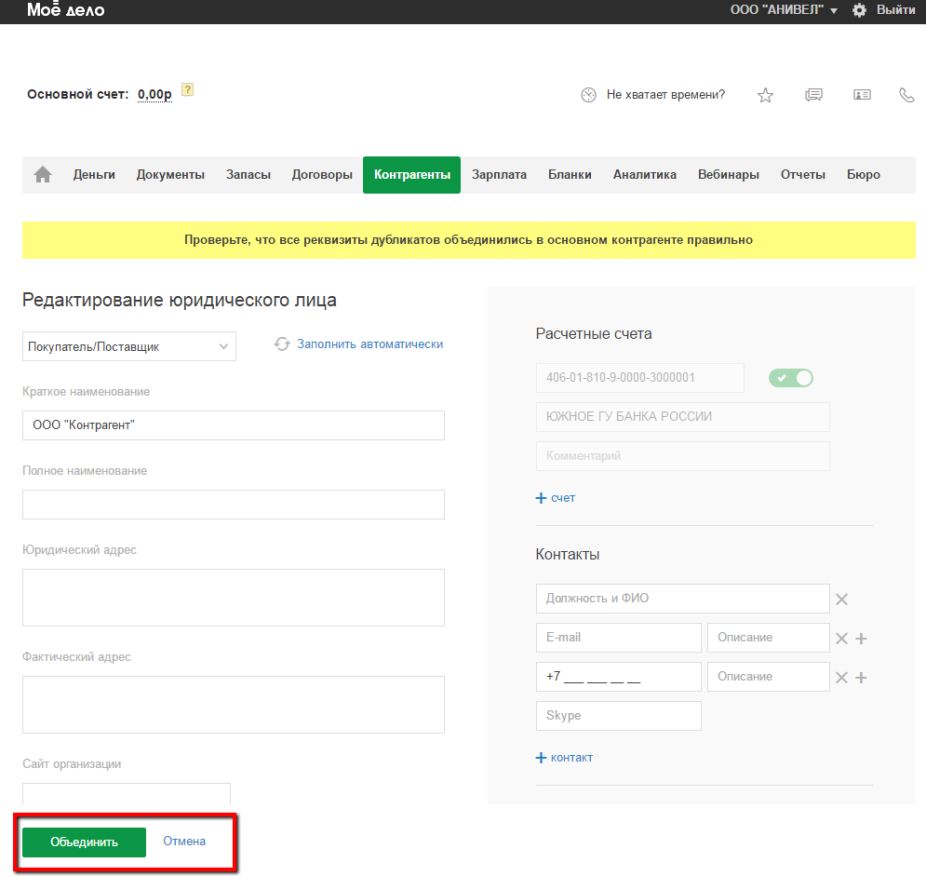Go to the home page icon
926x876 pixels.
click(43, 175)
